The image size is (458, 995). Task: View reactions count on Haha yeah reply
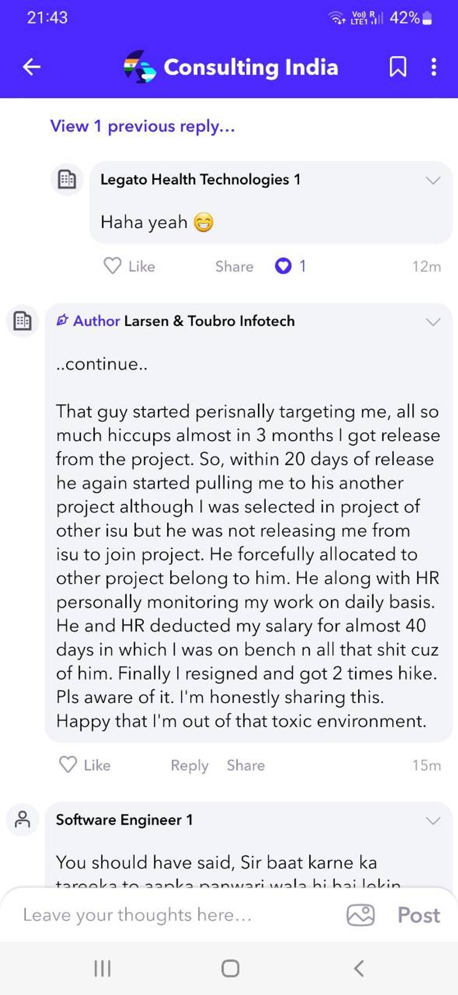point(290,266)
